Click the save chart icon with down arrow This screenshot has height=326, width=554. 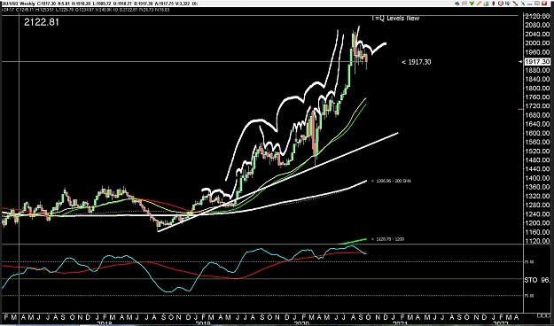pyautogui.click(x=508, y=4)
